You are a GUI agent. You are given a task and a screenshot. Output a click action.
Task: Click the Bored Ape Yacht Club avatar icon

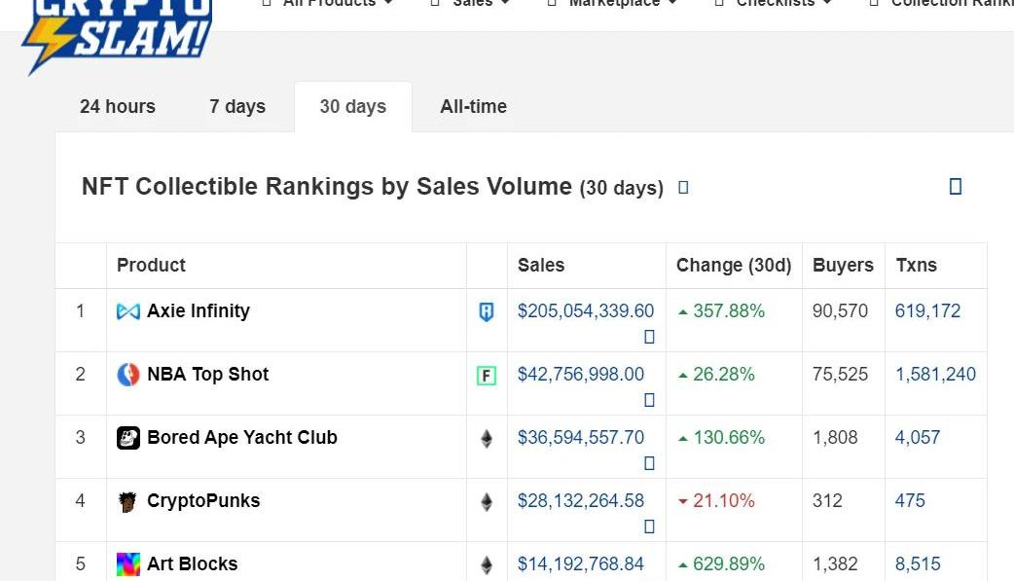pos(128,438)
